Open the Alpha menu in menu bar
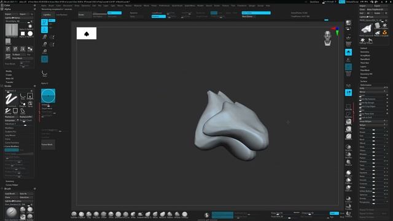This screenshot has height=221, width=393. click(x=44, y=6)
